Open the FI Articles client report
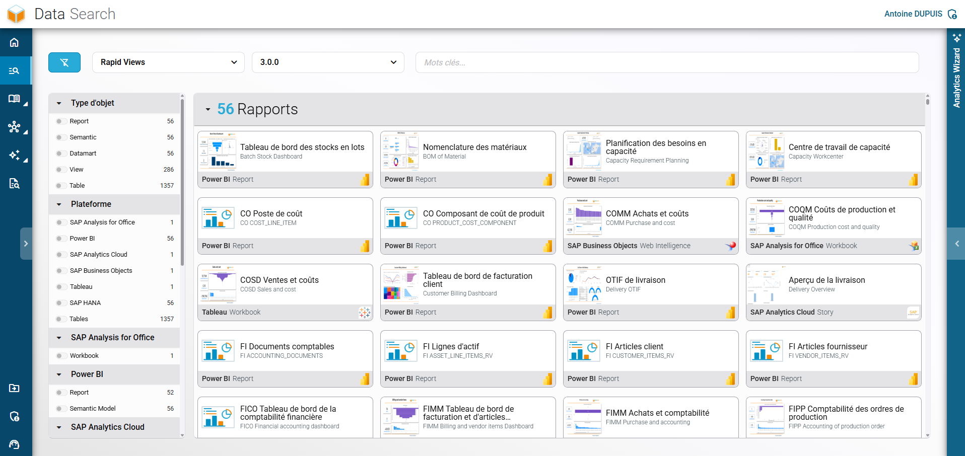Viewport: 965px width, 456px height. tap(651, 359)
